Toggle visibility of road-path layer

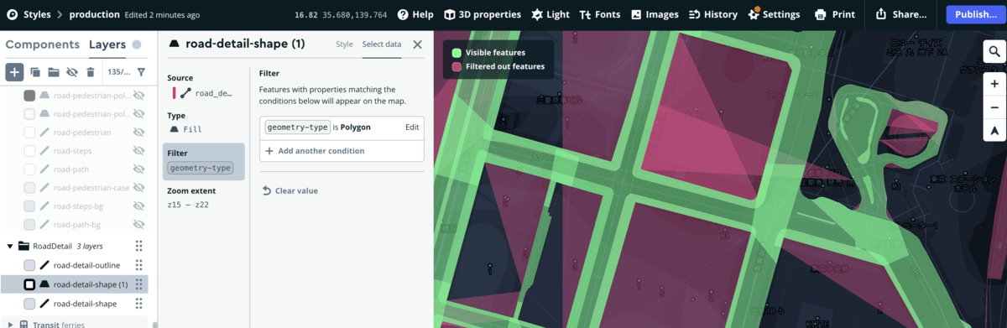(138, 169)
